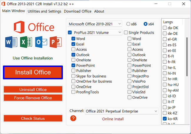The height and width of the screenshot is (134, 191).
Task: Enable the Single Products checkbox
Action: (x=126, y=33)
